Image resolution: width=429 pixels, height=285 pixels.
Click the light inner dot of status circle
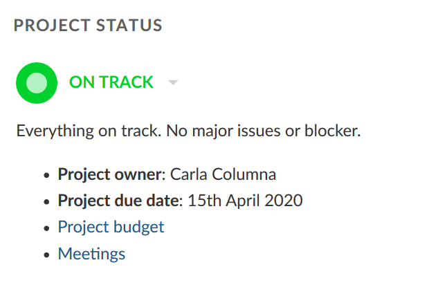36,83
